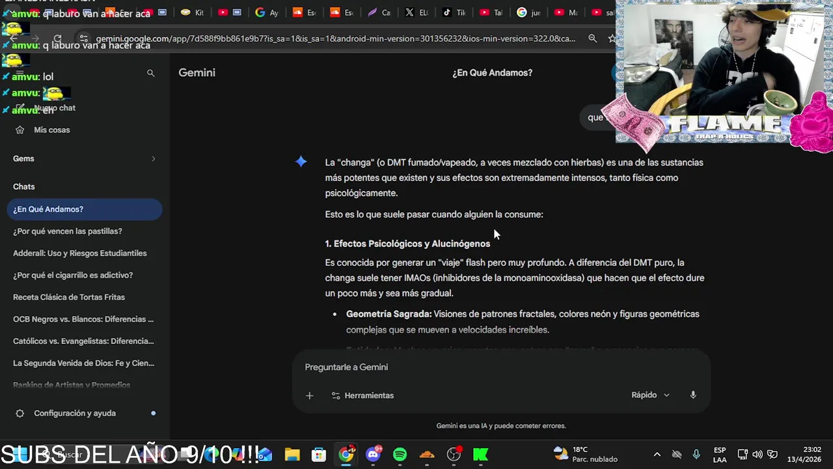833x469 pixels.
Task: Focus the Preguntarle a Gemini input field
Action: click(501, 367)
